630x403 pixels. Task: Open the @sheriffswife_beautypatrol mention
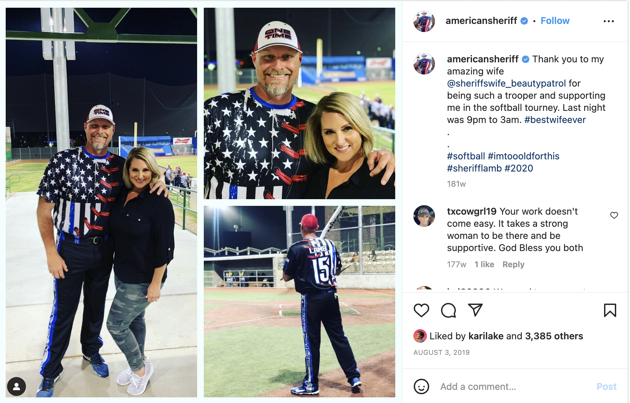point(506,83)
